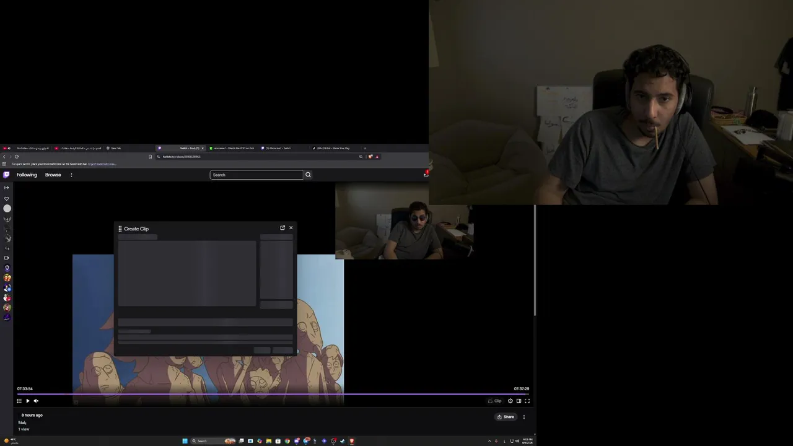Open the Windows Start menu
The width and height of the screenshot is (793, 446).
pyautogui.click(x=185, y=441)
